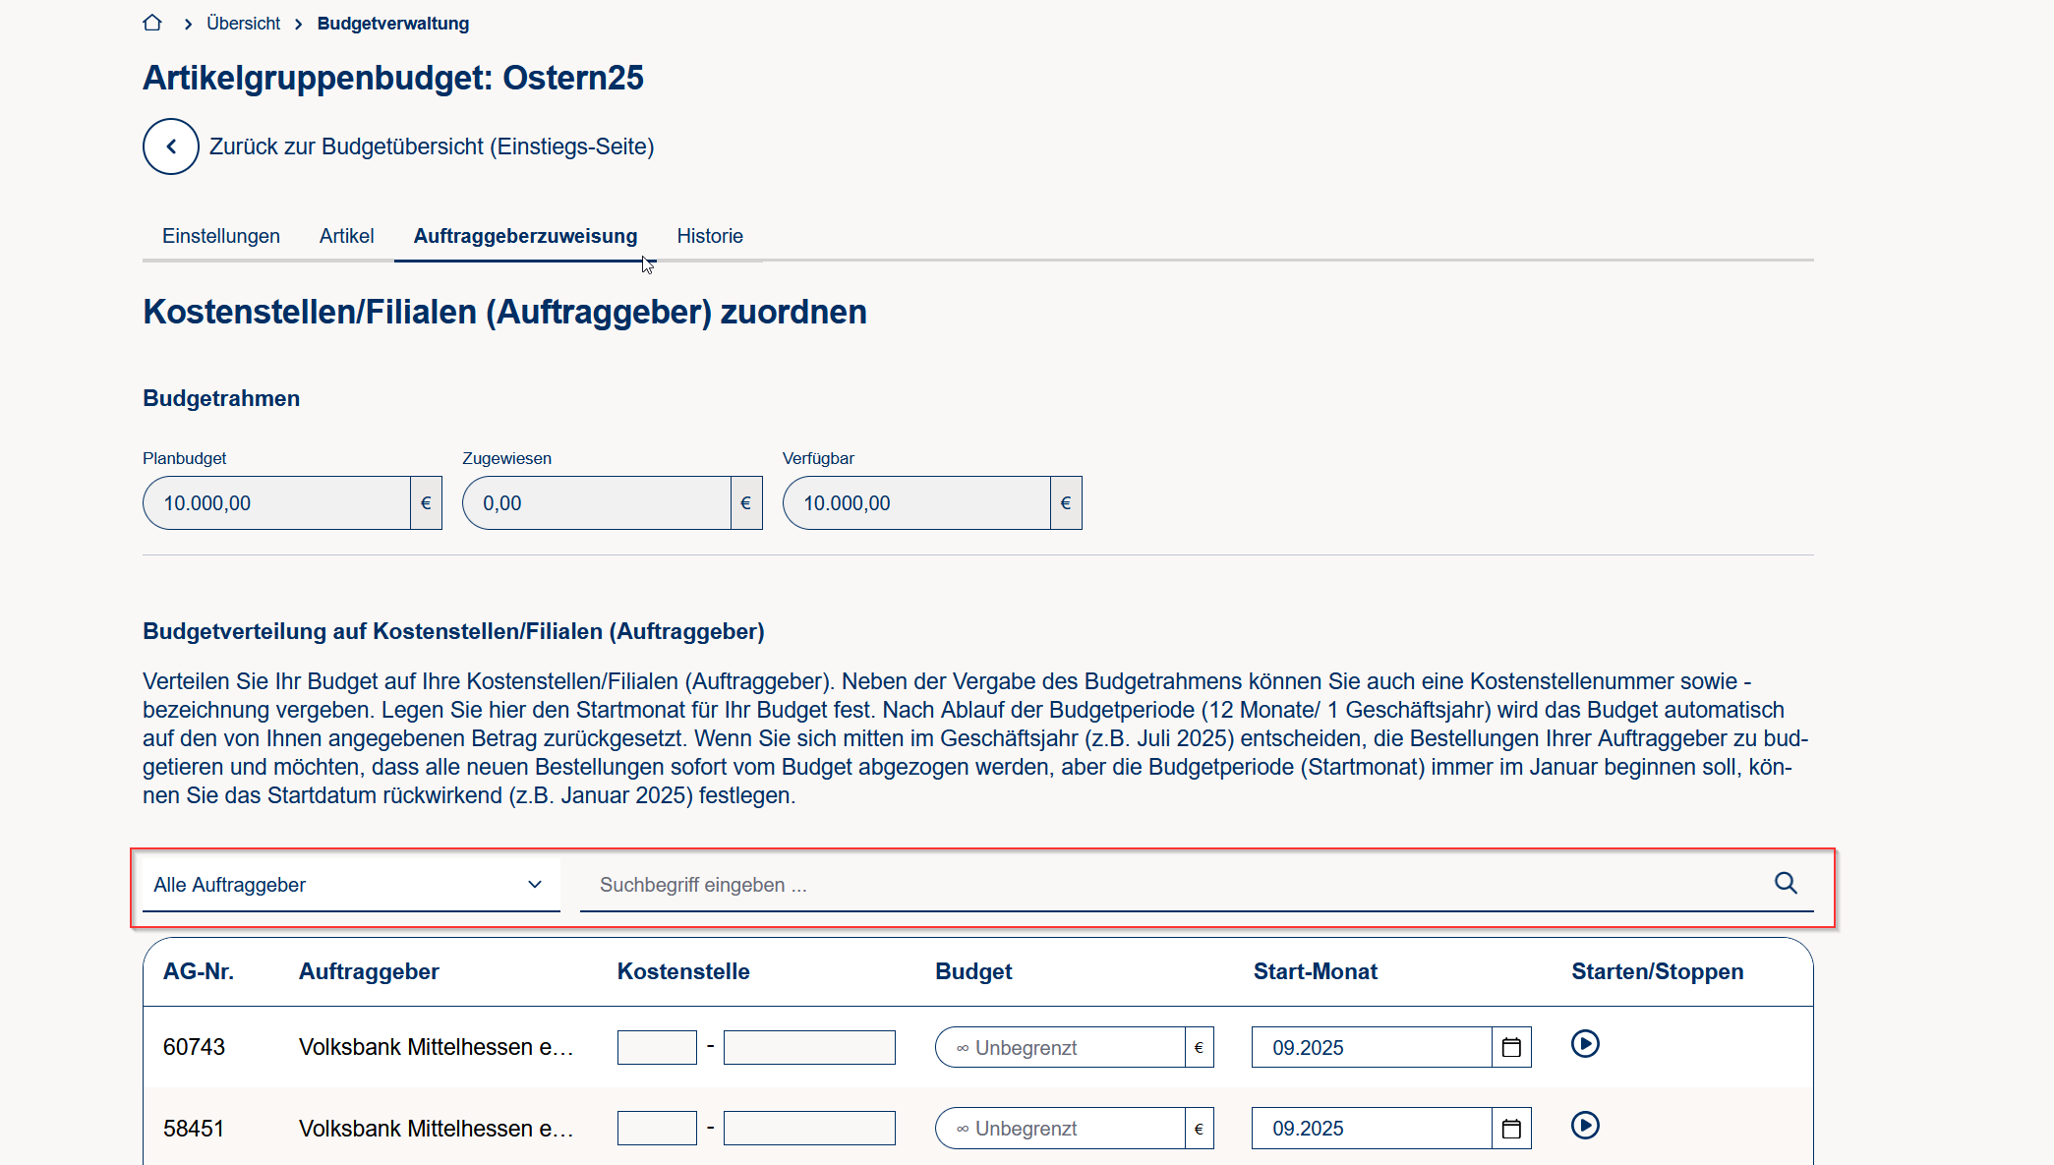Click Kostenstelle description box for 58451
Viewport: 2054px width, 1165px height.
click(809, 1129)
